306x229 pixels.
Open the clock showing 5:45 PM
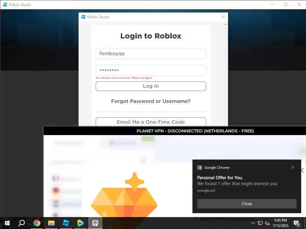(280, 223)
